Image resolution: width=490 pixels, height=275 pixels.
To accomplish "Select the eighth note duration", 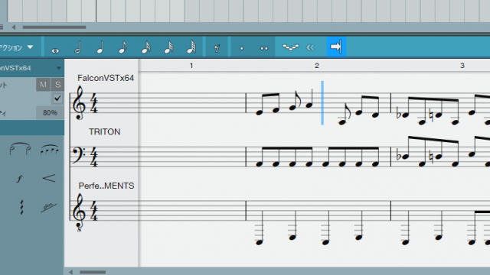I will (x=122, y=47).
